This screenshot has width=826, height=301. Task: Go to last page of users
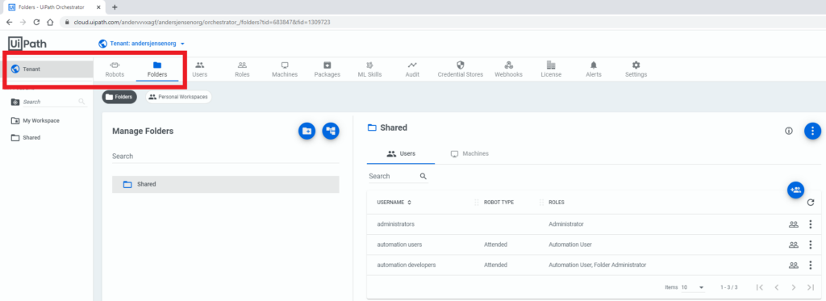810,287
